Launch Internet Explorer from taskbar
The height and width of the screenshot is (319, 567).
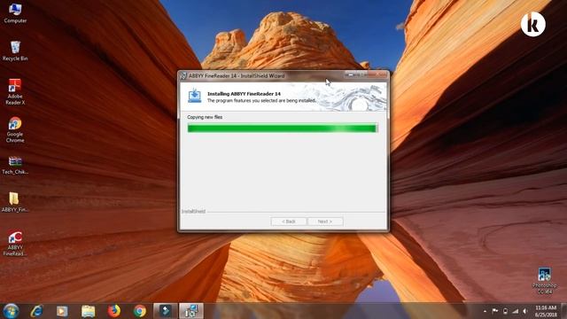tap(37, 311)
